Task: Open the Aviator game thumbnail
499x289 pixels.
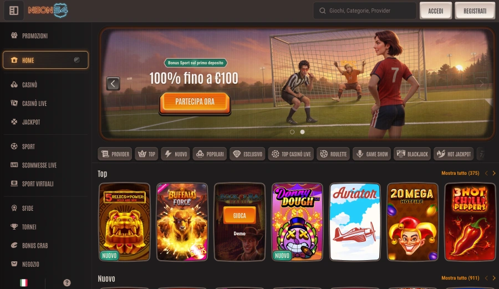Action: [x=355, y=222]
